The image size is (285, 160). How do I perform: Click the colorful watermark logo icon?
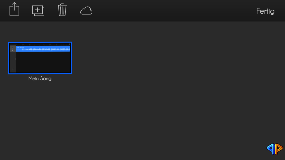coord(275,149)
